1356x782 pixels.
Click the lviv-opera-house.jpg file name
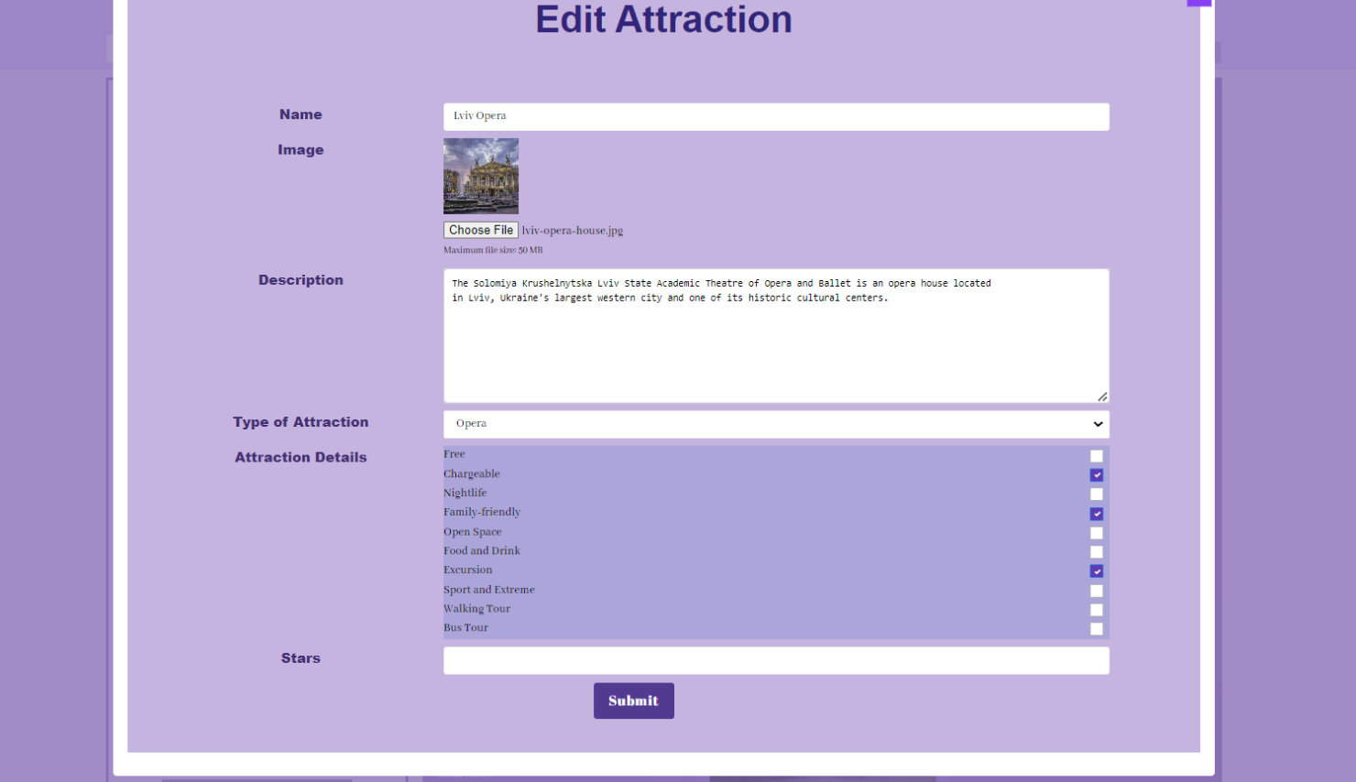573,231
